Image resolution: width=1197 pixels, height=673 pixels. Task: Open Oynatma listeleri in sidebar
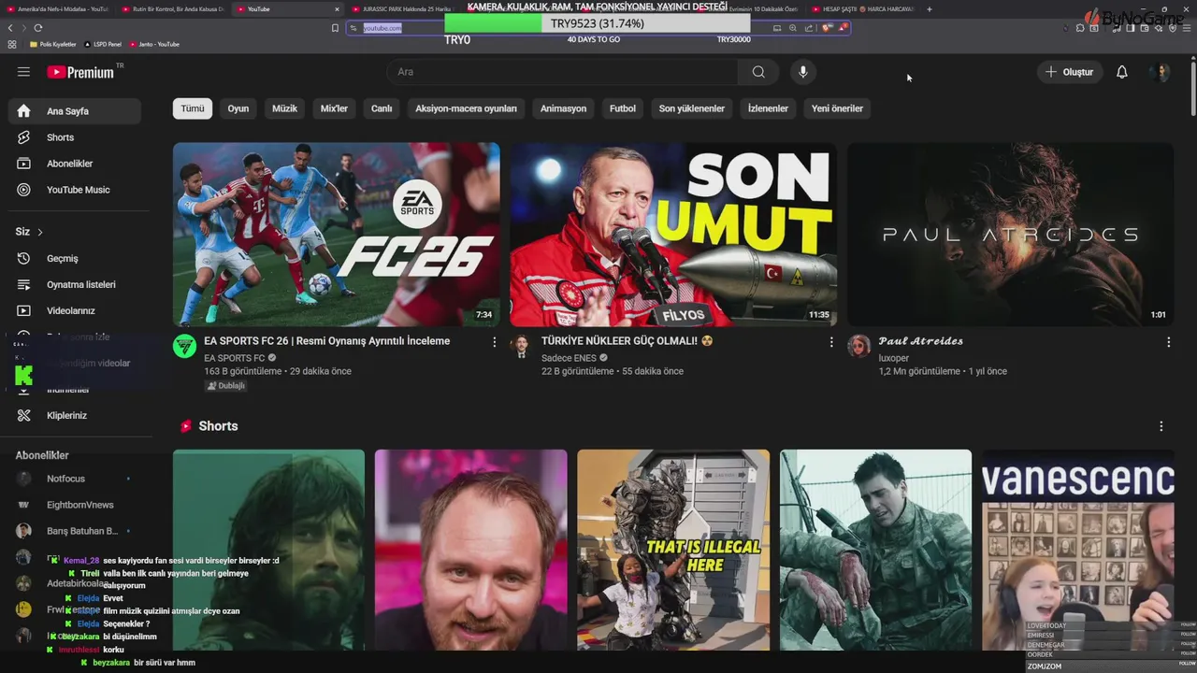click(x=75, y=284)
